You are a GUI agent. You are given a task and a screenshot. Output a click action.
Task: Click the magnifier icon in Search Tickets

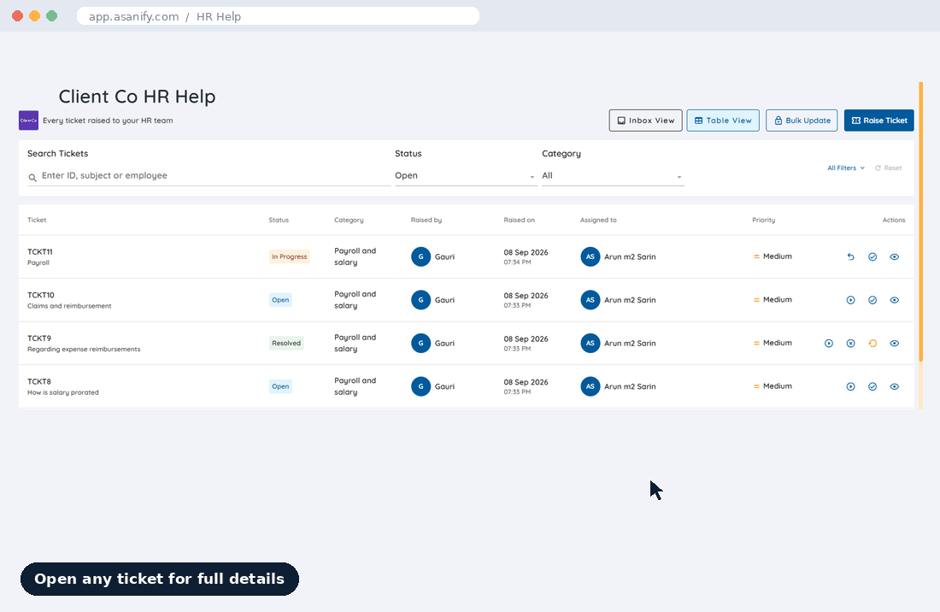pyautogui.click(x=32, y=178)
